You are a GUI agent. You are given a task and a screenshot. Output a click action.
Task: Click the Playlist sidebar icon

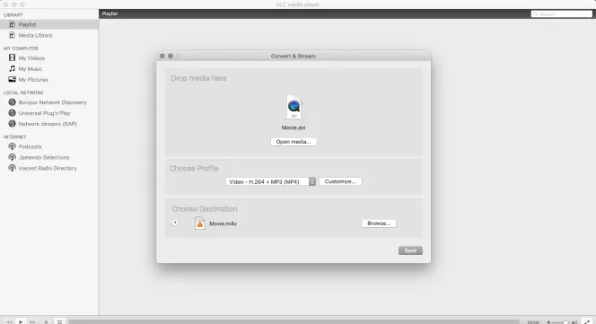[x=13, y=24]
